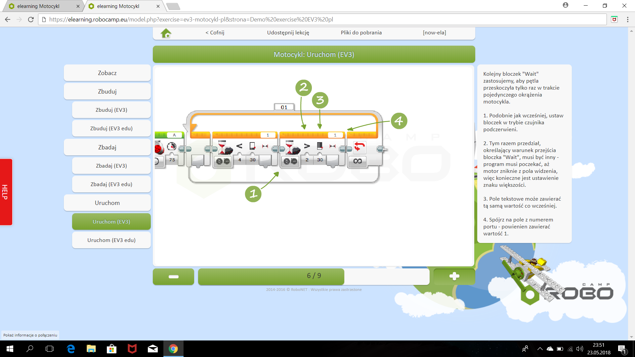Open the Zobacz section
The width and height of the screenshot is (635, 357).
[x=107, y=73]
